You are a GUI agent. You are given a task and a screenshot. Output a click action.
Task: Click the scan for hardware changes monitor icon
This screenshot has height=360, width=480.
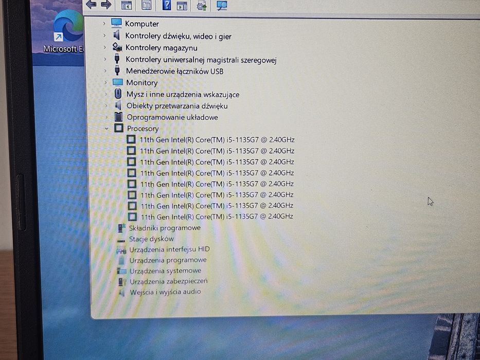pos(222,5)
